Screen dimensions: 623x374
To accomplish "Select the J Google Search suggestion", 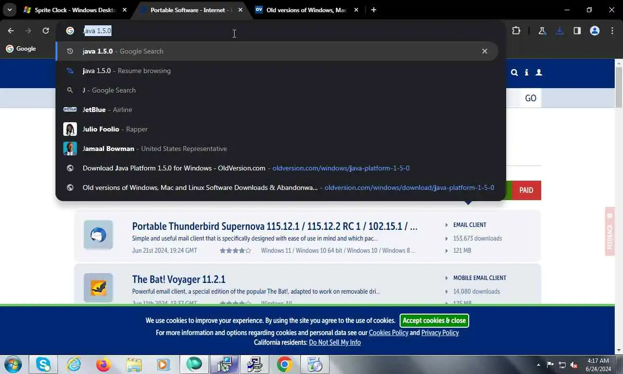I will pos(277,90).
